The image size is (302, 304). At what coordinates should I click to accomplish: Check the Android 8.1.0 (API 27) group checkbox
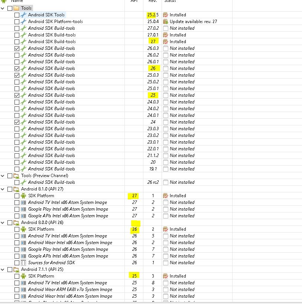10,189
